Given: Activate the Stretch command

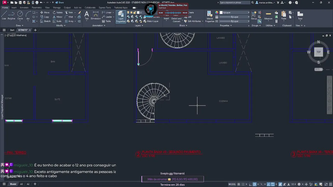Looking at the screenshot, I should (45, 21).
